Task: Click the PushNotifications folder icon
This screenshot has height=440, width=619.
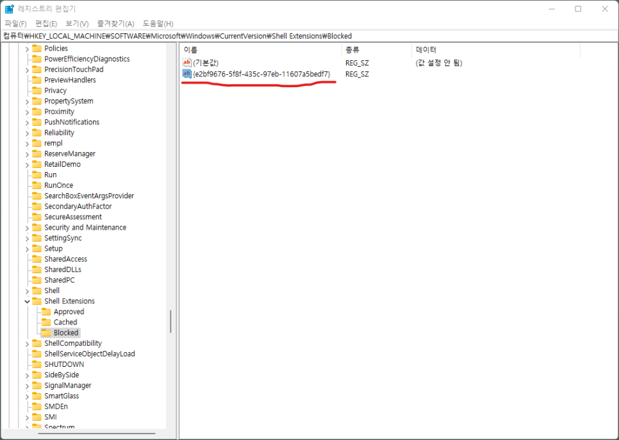Action: pos(37,122)
